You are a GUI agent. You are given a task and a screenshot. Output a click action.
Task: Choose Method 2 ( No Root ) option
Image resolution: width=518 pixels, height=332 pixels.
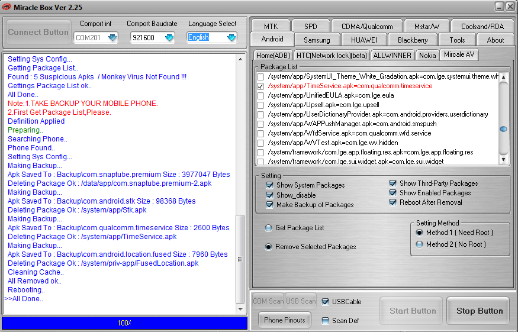point(420,244)
